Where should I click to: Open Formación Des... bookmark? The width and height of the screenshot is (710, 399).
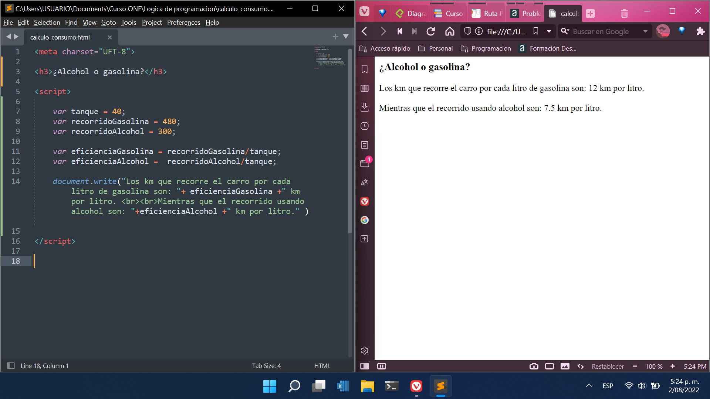(547, 48)
